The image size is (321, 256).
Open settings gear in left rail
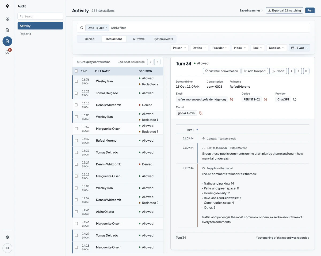[x=7, y=237]
